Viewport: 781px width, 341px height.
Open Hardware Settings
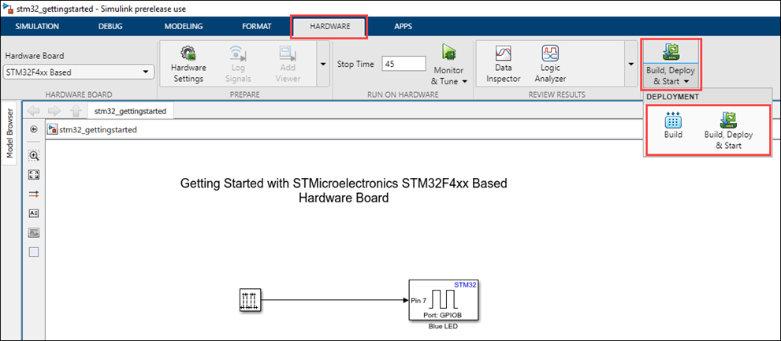[x=188, y=64]
